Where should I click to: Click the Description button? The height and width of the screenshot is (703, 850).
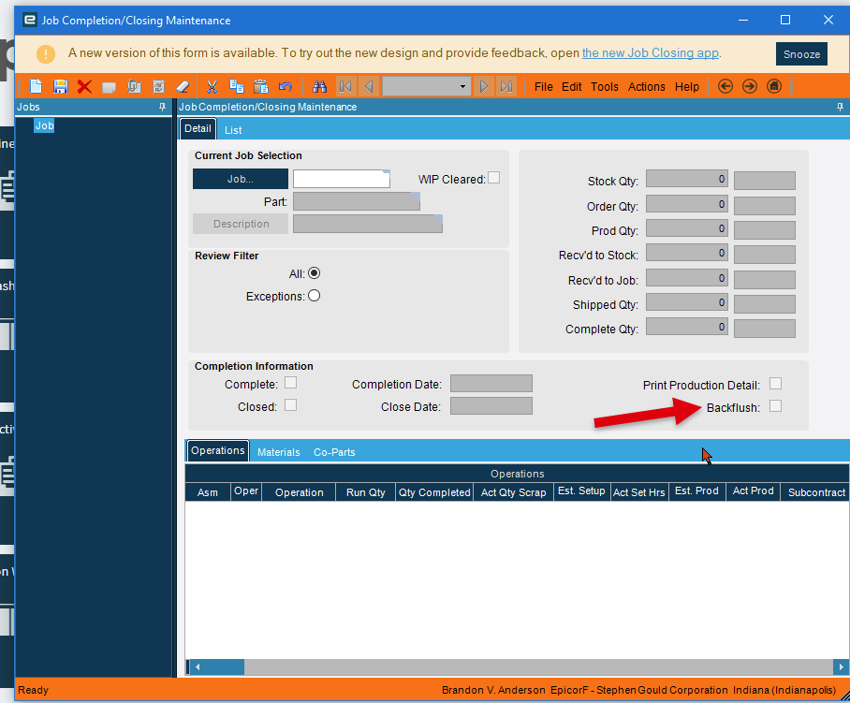tap(241, 224)
